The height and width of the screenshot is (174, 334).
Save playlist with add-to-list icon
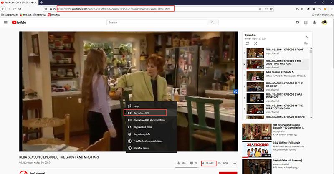(x=306, y=43)
